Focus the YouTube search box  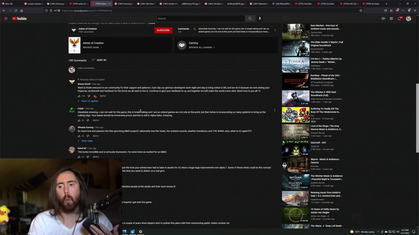pyautogui.click(x=200, y=18)
